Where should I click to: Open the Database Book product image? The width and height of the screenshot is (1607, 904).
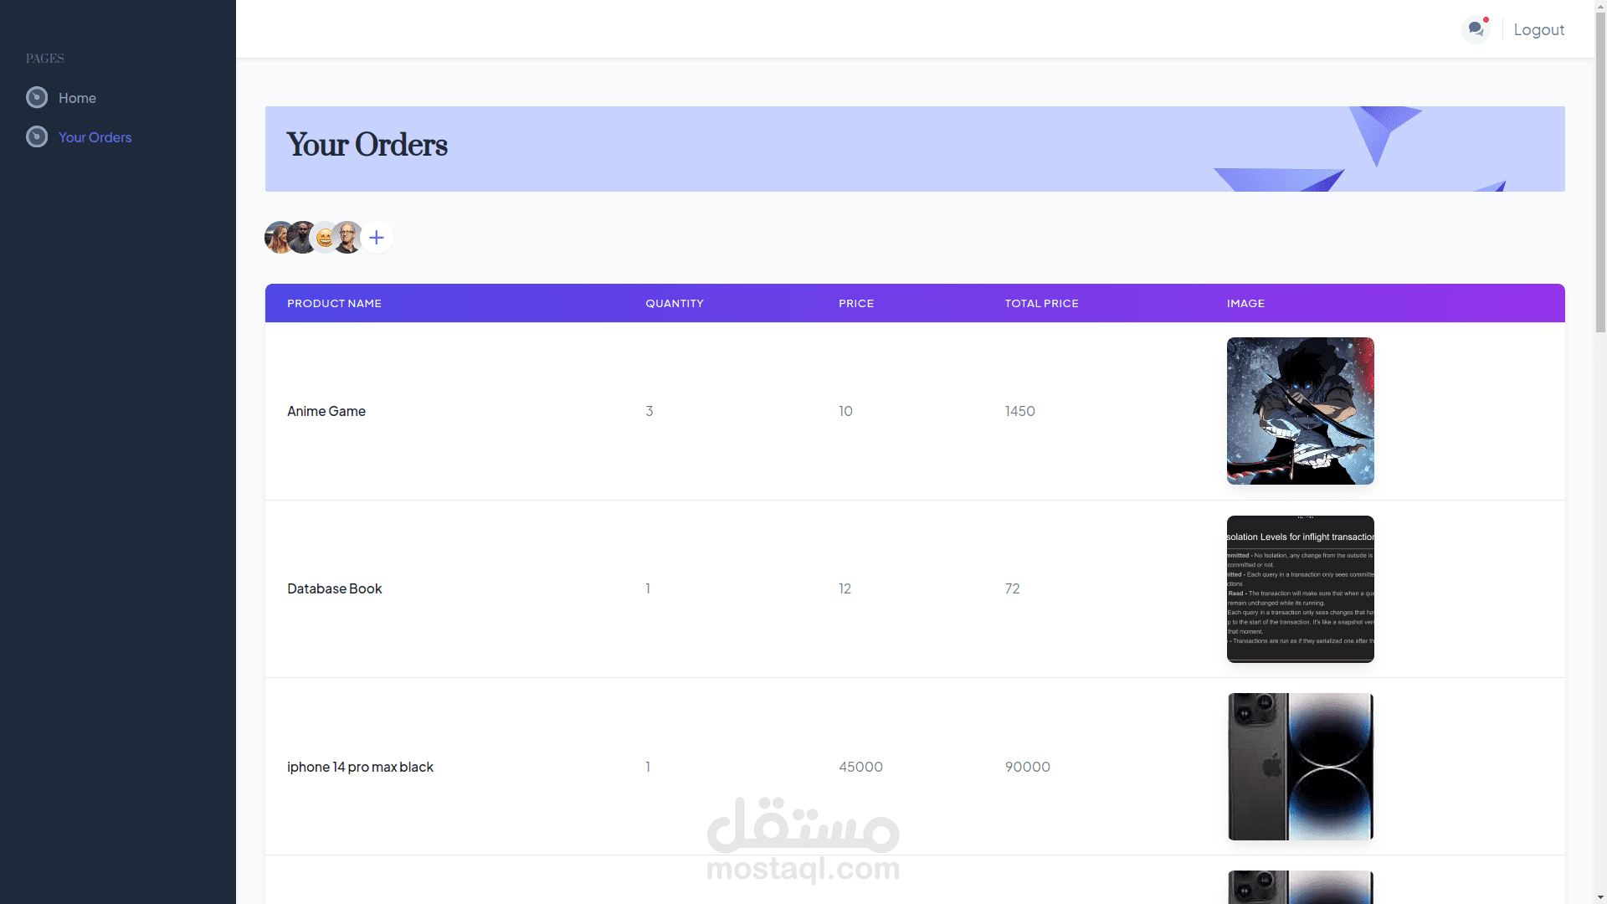(1300, 588)
